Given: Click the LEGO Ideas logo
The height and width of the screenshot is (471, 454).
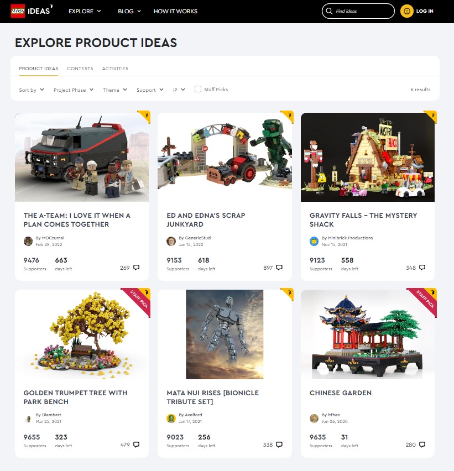Looking at the screenshot, I should click(32, 11).
